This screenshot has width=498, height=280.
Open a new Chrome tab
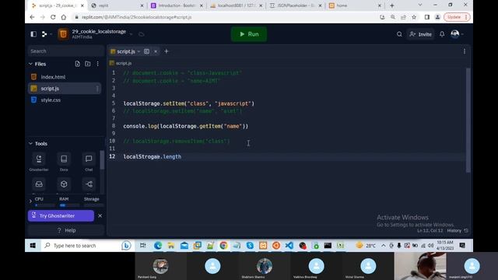[392, 5]
